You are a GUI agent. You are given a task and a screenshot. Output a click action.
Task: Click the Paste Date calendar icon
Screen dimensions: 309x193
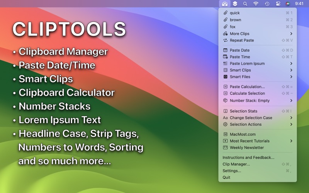pos(225,50)
